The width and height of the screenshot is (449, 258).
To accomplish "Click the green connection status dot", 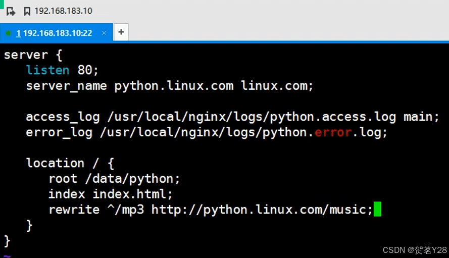I will (8, 33).
